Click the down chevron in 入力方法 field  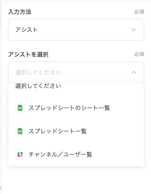[x=133, y=30]
